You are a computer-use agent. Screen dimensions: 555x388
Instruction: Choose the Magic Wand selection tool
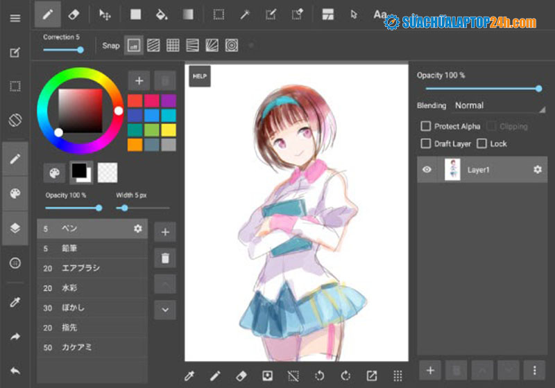(x=245, y=14)
